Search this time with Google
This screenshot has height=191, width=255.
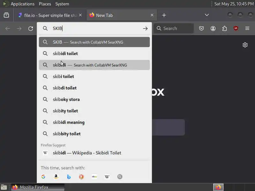point(43,177)
